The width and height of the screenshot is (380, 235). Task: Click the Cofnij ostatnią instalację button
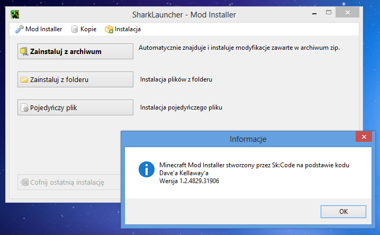tap(69, 182)
